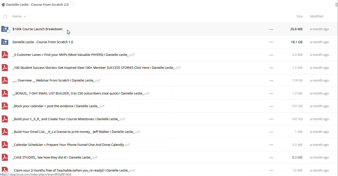Sort by Name column header

pos(17,16)
